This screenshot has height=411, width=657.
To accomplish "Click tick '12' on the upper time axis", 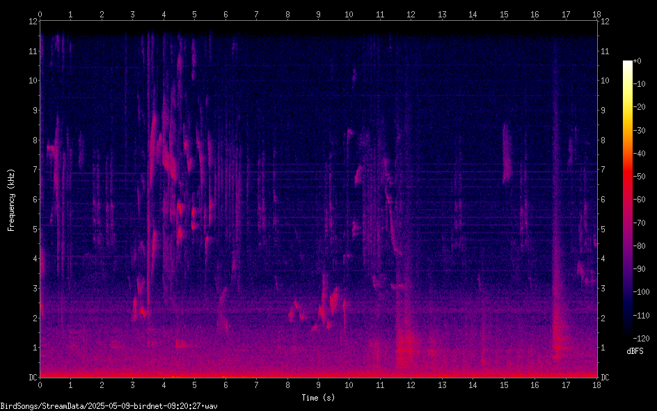I will pyautogui.click(x=411, y=15).
